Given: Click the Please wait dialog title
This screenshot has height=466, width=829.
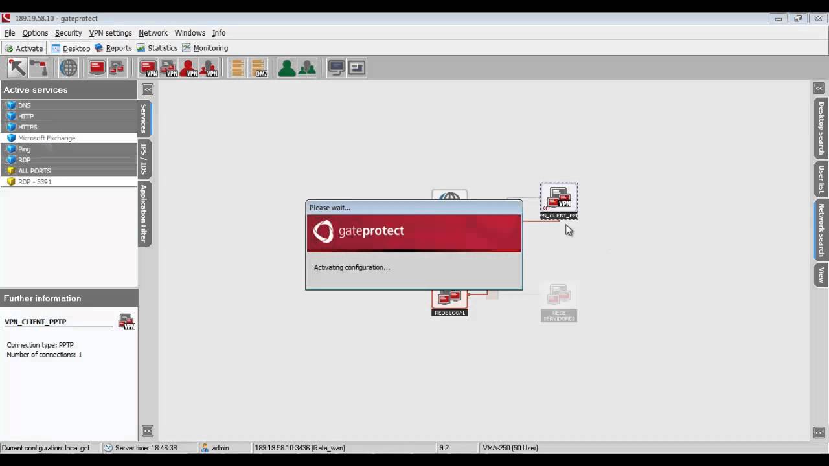Looking at the screenshot, I should (330, 208).
